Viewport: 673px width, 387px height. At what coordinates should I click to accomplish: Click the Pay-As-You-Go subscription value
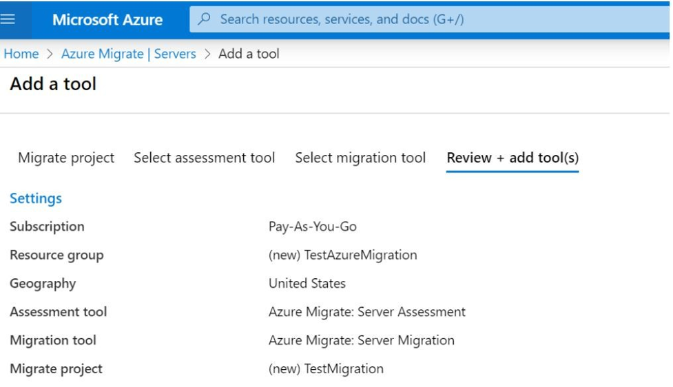[x=313, y=227]
